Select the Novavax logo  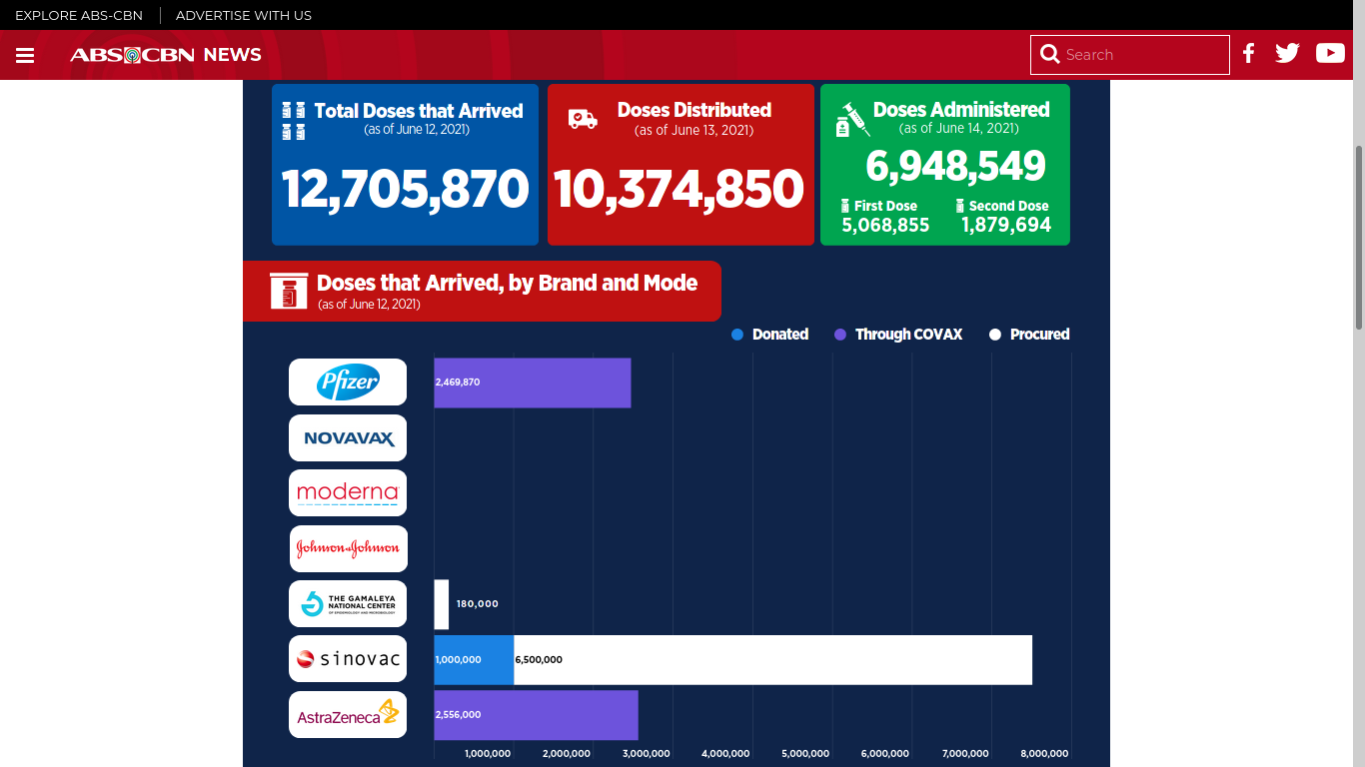click(348, 437)
